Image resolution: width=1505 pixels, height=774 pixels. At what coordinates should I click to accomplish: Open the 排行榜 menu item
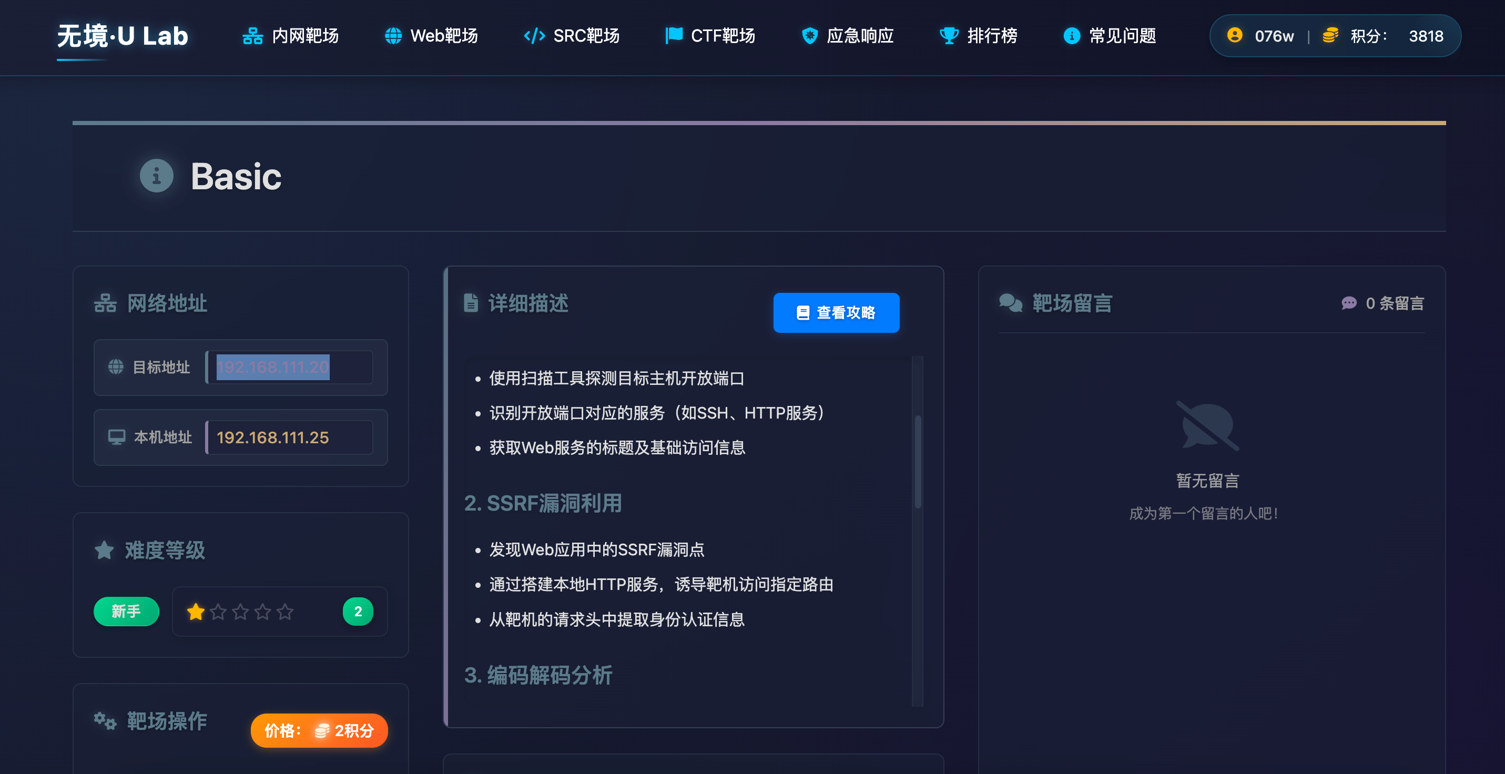click(x=992, y=36)
